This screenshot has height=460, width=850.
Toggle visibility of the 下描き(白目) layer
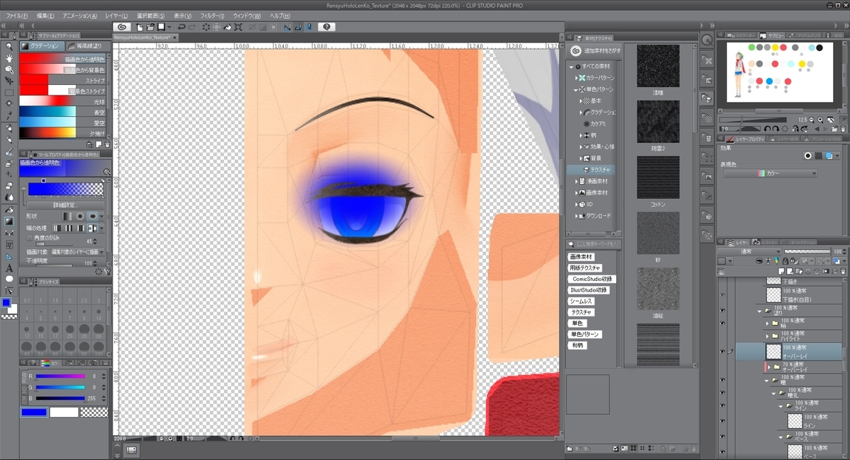pyautogui.click(x=722, y=294)
